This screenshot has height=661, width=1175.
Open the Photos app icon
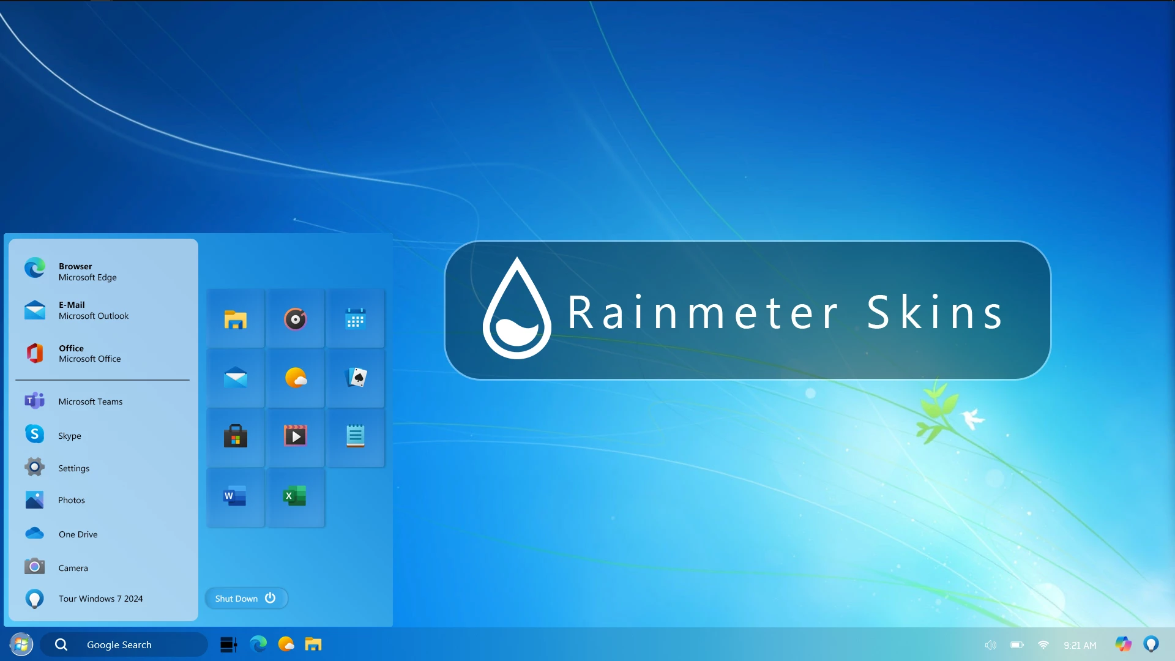35,500
